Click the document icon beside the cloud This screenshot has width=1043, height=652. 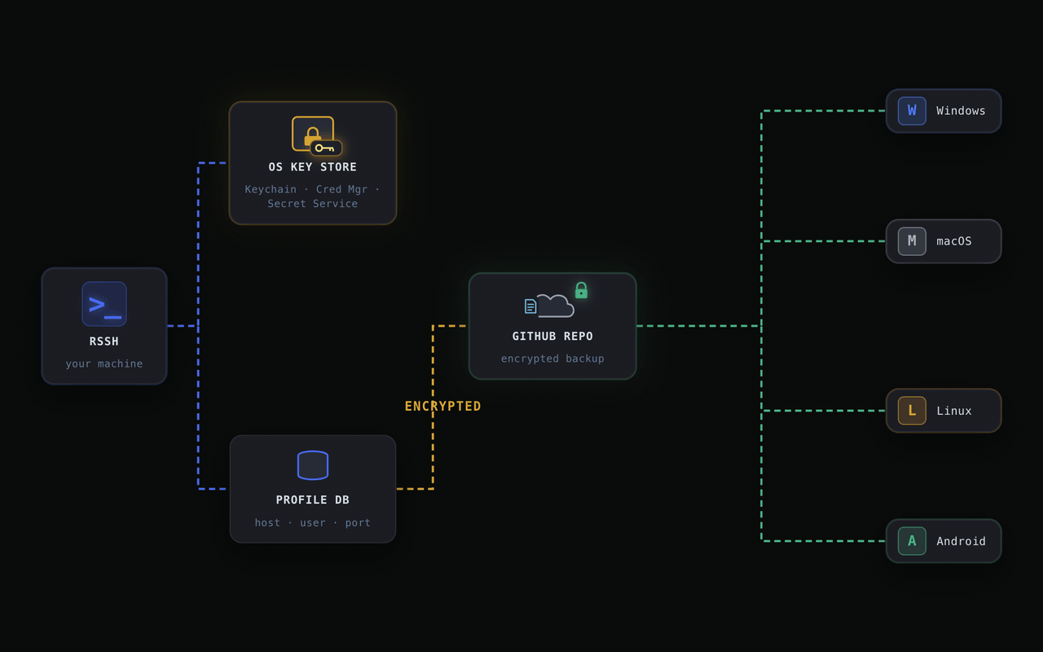coord(530,306)
